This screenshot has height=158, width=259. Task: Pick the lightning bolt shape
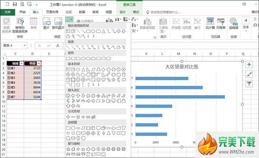(108, 80)
